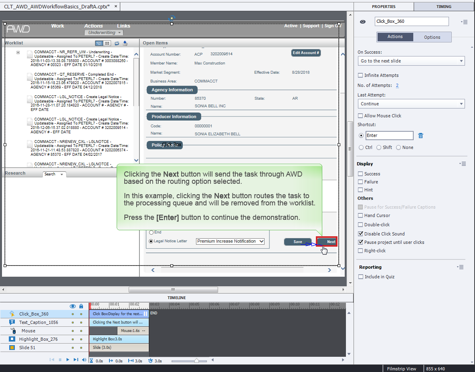Select the Shift radio button under Shortcut
This screenshot has height=372, width=475.
click(x=378, y=147)
